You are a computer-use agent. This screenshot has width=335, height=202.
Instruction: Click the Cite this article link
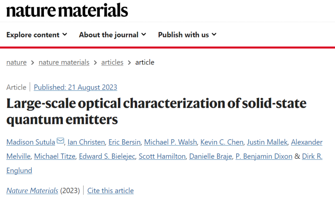point(110,191)
